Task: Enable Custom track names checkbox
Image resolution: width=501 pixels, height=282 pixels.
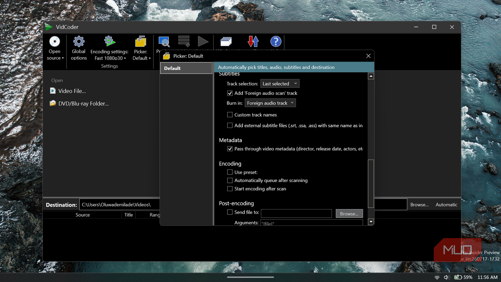Action: [x=230, y=115]
